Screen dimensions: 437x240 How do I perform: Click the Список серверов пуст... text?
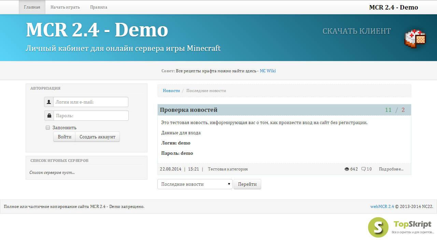[52, 172]
